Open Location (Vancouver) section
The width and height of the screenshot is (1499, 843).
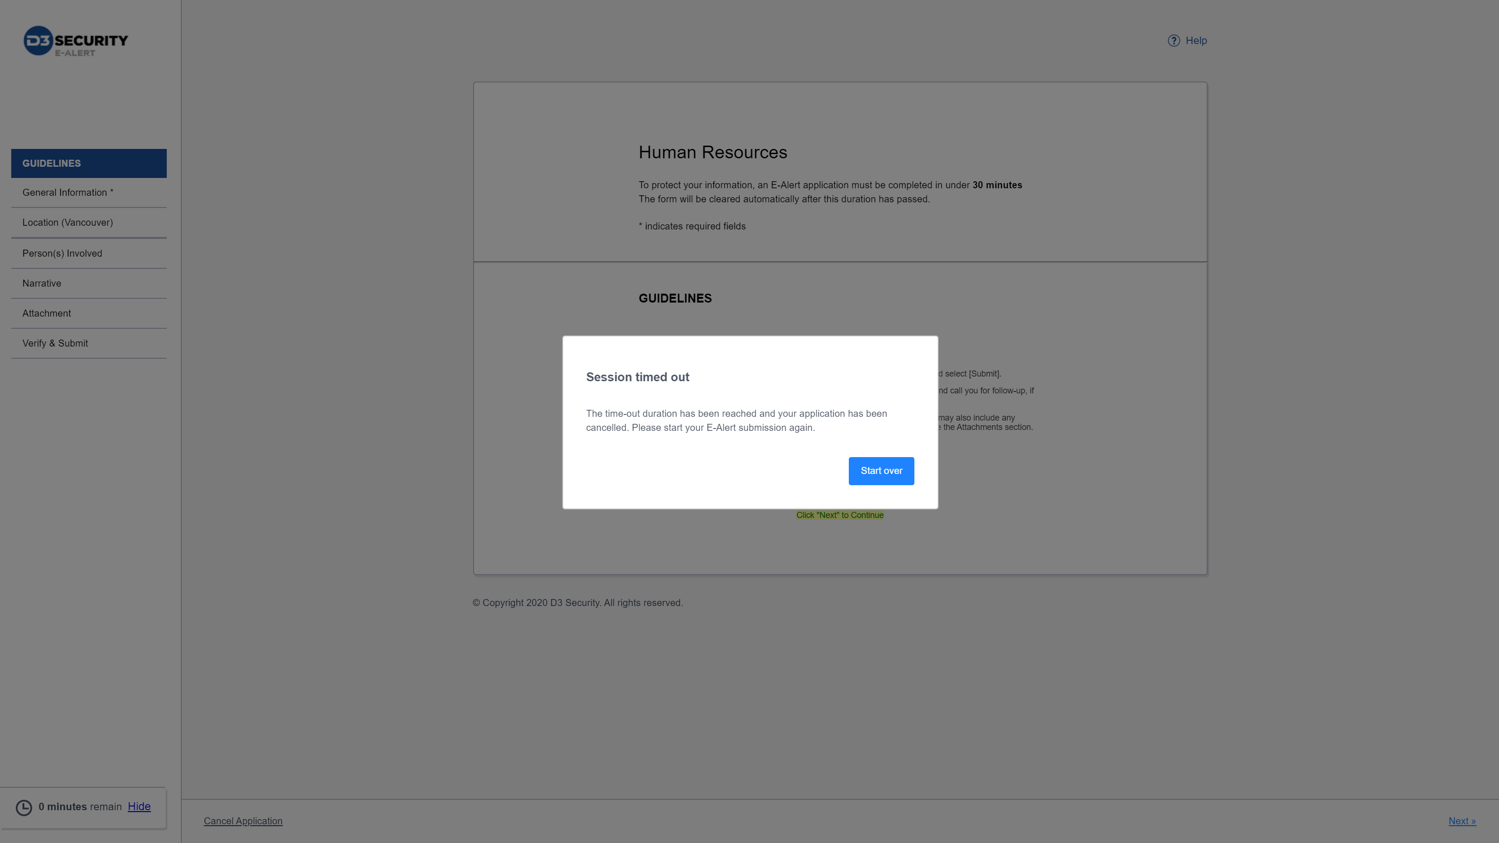pyautogui.click(x=67, y=223)
